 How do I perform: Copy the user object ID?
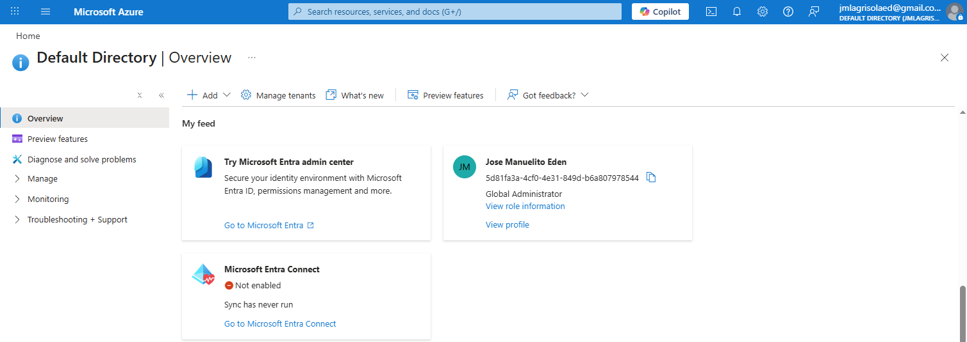pos(651,178)
